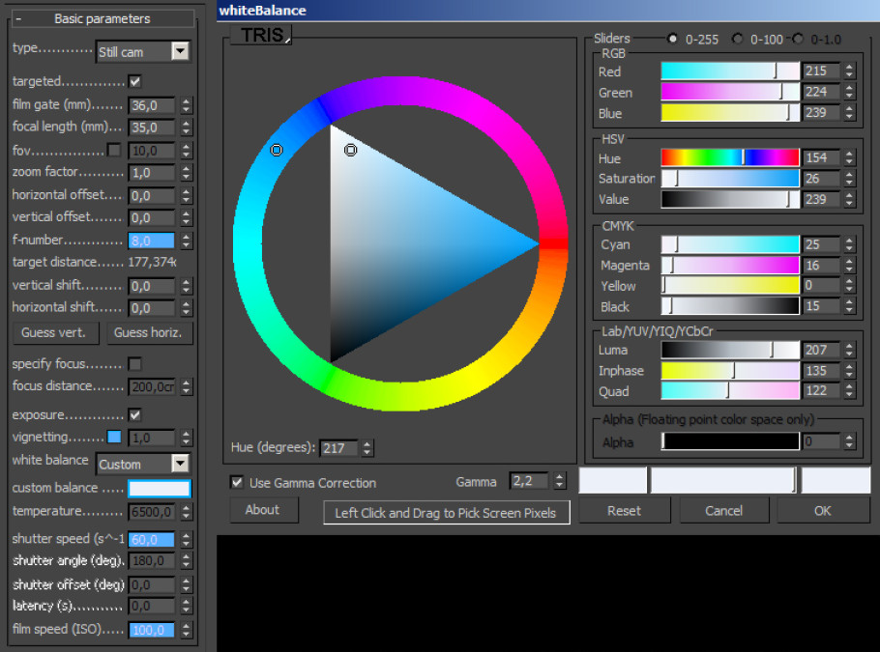Toggle the exposure checkbox

point(134,415)
